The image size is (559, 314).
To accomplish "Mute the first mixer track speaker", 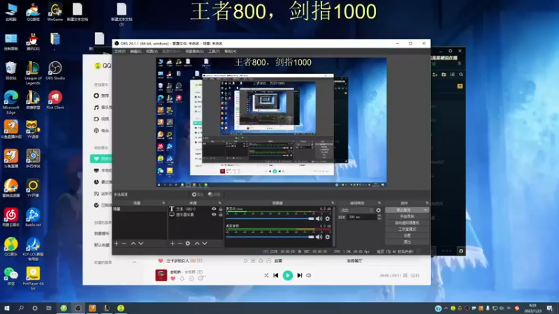I will (x=319, y=218).
